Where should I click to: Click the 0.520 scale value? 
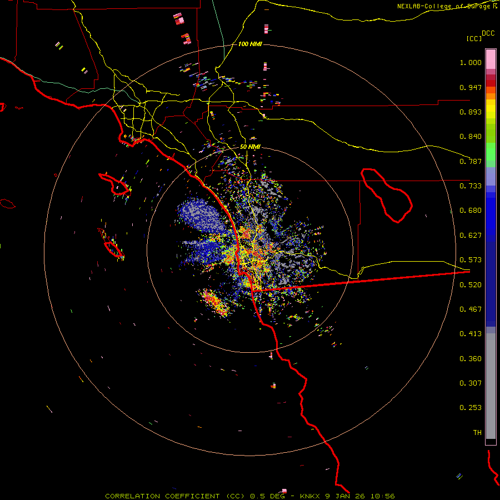pyautogui.click(x=471, y=285)
